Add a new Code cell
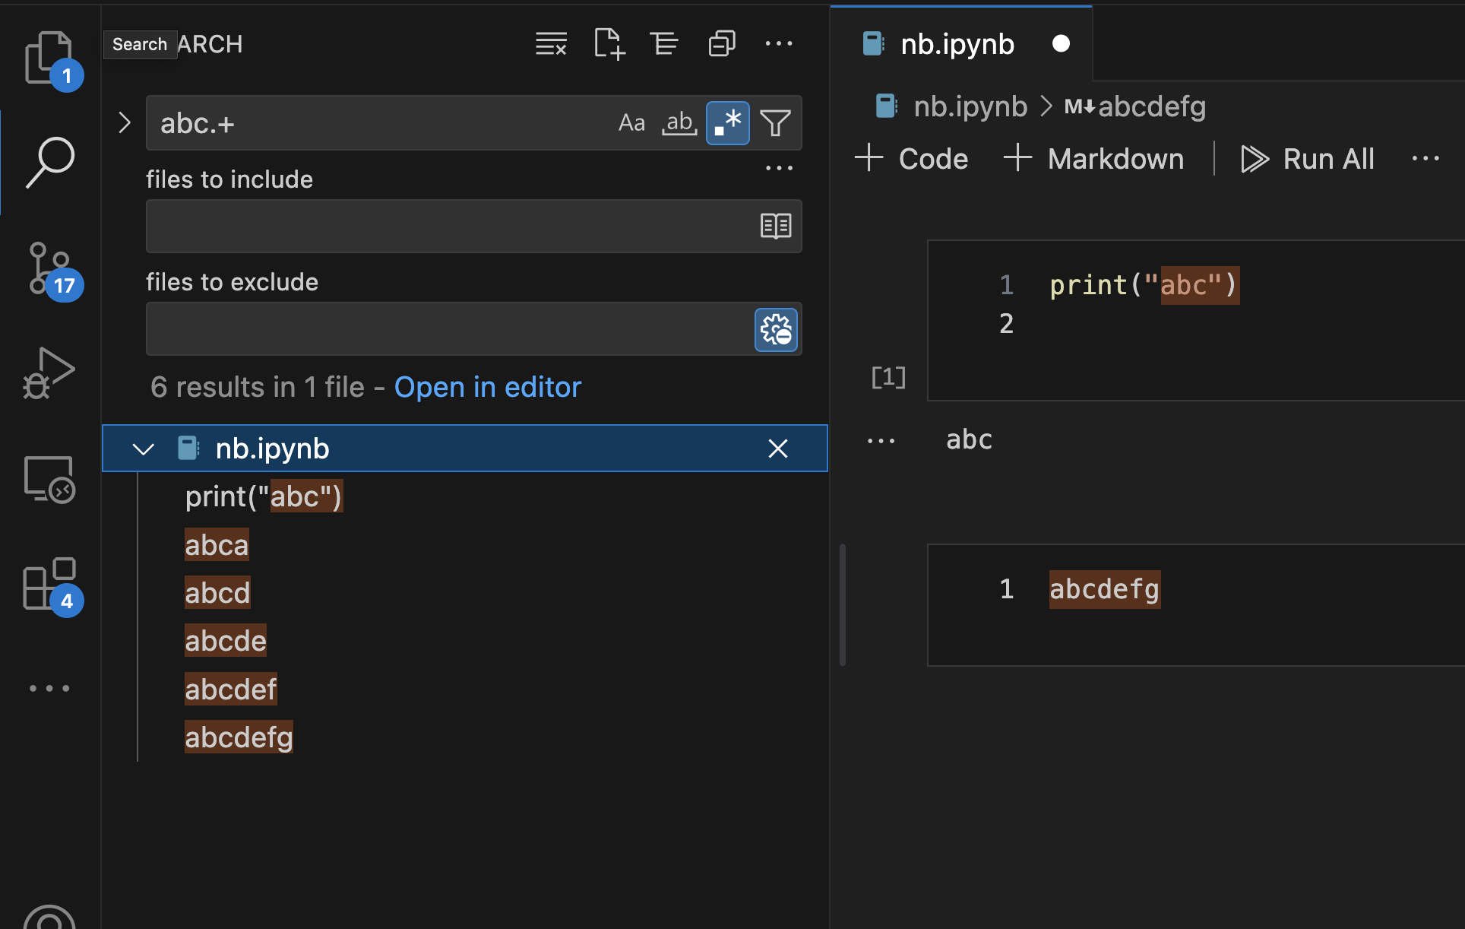This screenshot has height=929, width=1465. click(x=911, y=158)
